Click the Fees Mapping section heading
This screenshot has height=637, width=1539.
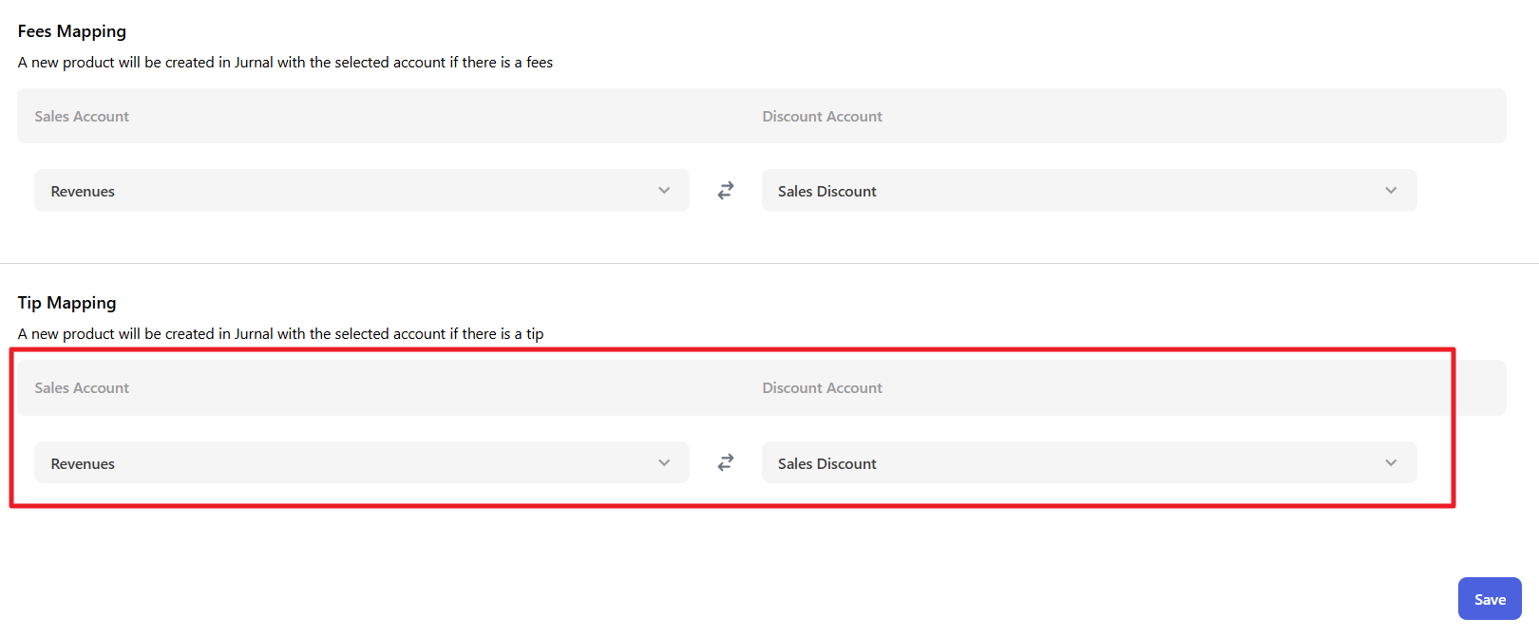[72, 31]
